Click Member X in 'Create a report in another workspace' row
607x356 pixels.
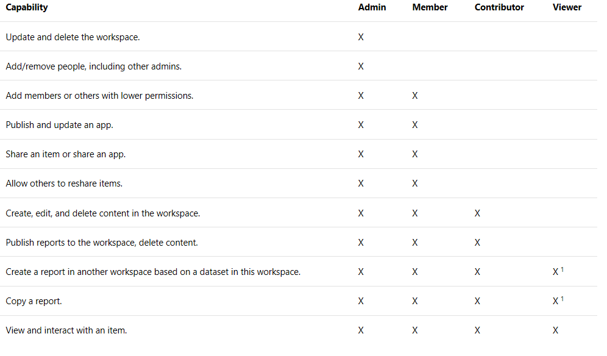point(415,272)
